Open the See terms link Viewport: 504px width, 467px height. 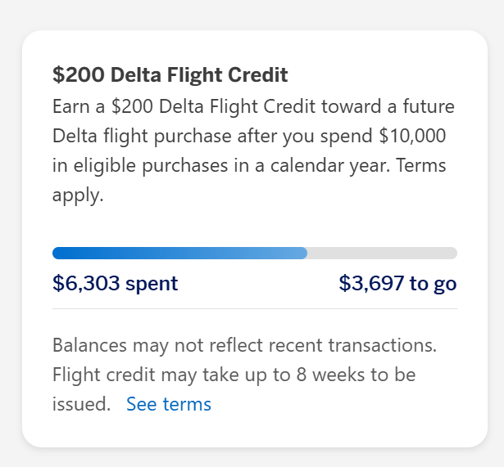click(169, 403)
